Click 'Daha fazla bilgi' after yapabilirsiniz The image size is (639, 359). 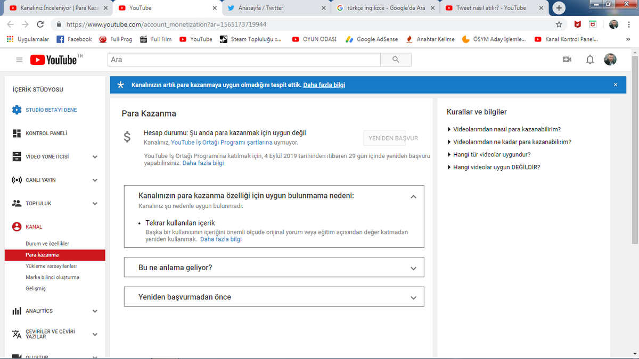[203, 163]
